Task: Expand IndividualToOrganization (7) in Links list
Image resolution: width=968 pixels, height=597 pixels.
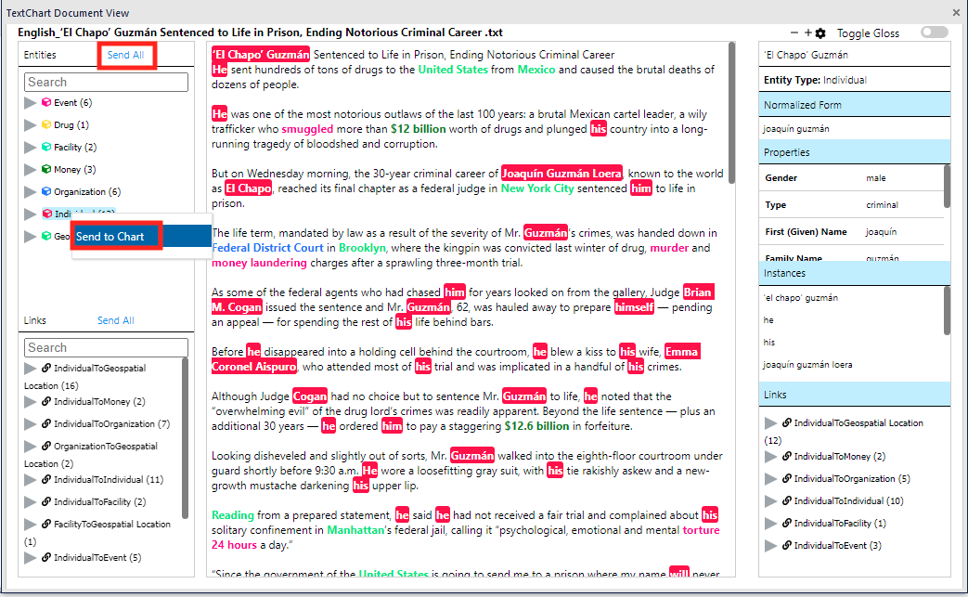Action: 31,424
